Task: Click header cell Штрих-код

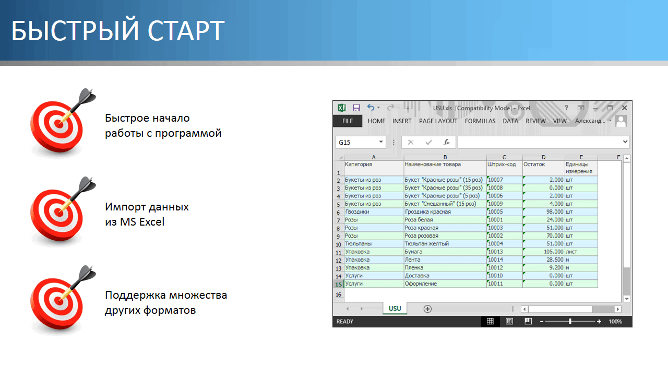Action: coord(505,168)
